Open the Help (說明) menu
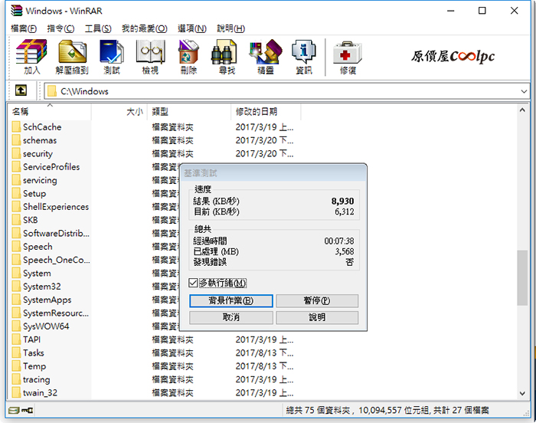Image resolution: width=536 pixels, height=423 pixels. tap(231, 28)
